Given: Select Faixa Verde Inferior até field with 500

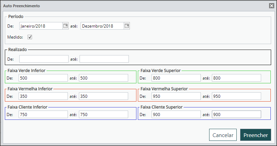Looking at the screenshot, I should click(103, 78).
